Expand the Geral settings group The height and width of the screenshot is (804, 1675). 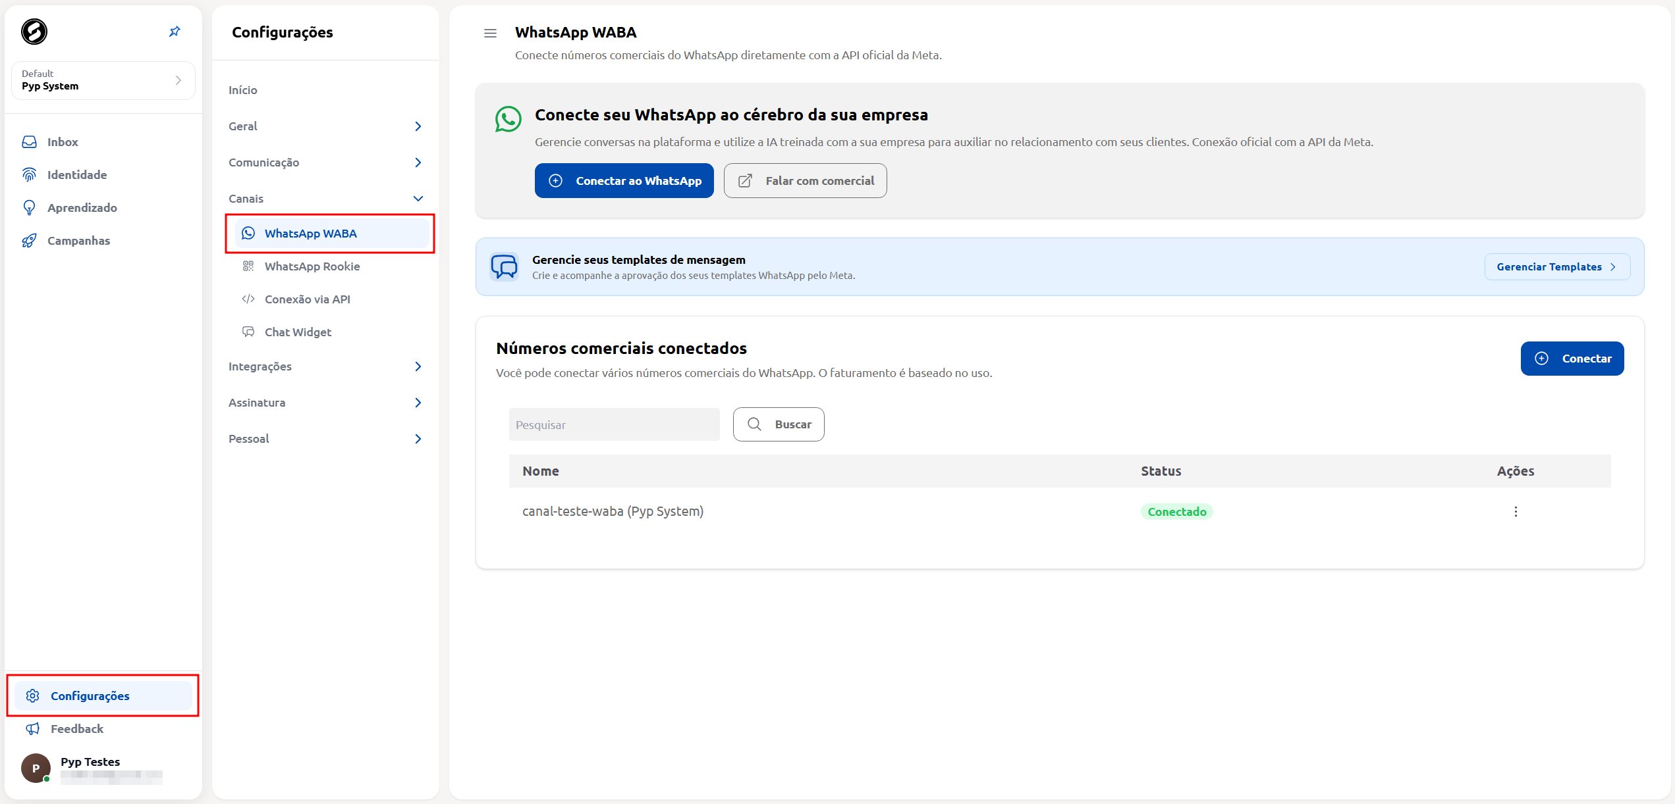pos(325,126)
